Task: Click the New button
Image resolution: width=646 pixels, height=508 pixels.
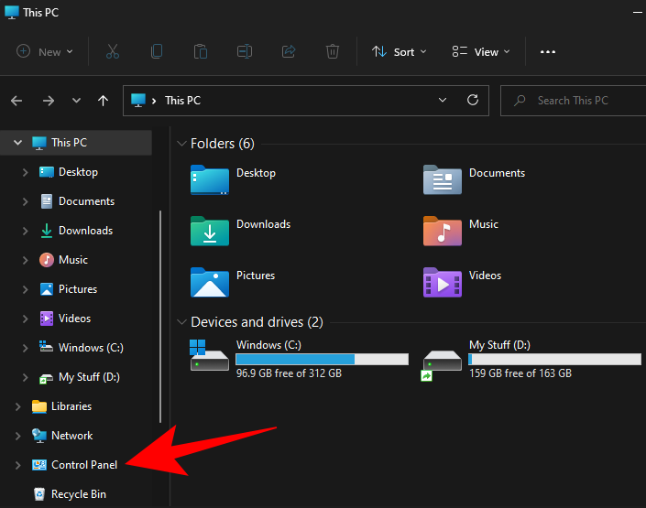Action: (x=46, y=52)
